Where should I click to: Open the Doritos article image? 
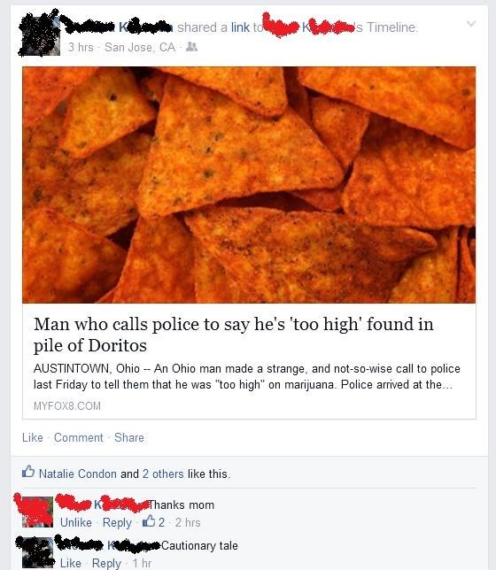point(249,185)
